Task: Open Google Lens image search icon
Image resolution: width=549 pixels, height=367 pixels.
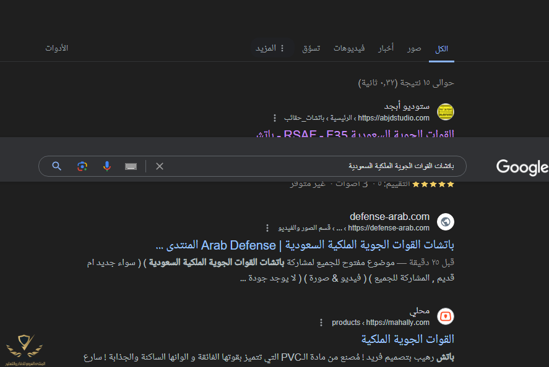Action: tap(82, 166)
